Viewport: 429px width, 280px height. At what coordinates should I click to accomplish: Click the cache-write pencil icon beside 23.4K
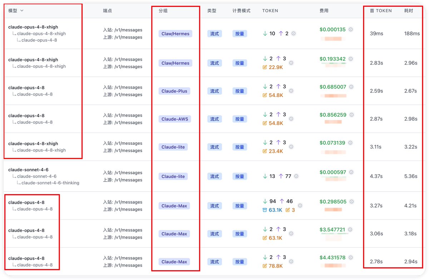pos(265,151)
